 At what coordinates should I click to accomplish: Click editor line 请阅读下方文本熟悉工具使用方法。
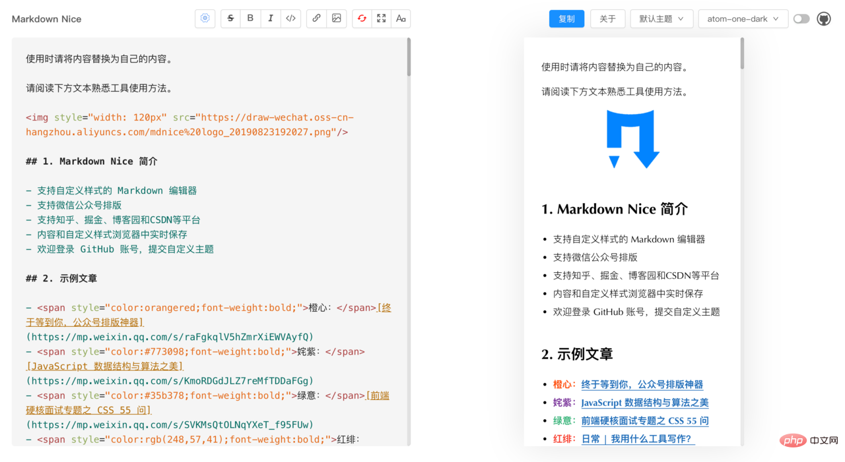99,88
